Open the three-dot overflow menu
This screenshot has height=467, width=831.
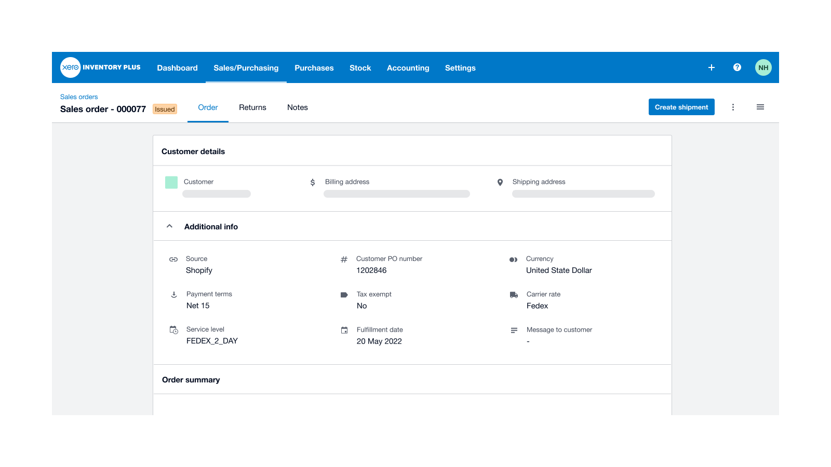[x=733, y=107]
